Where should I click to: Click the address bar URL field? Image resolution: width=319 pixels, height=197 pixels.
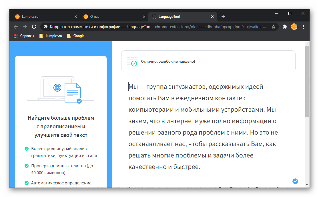pos(210,27)
